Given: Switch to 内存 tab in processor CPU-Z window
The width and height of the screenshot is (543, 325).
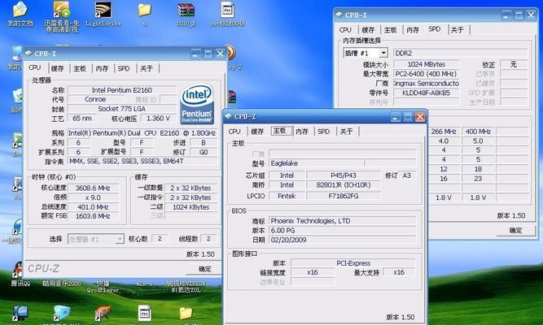Looking at the screenshot, I should click(x=102, y=68).
